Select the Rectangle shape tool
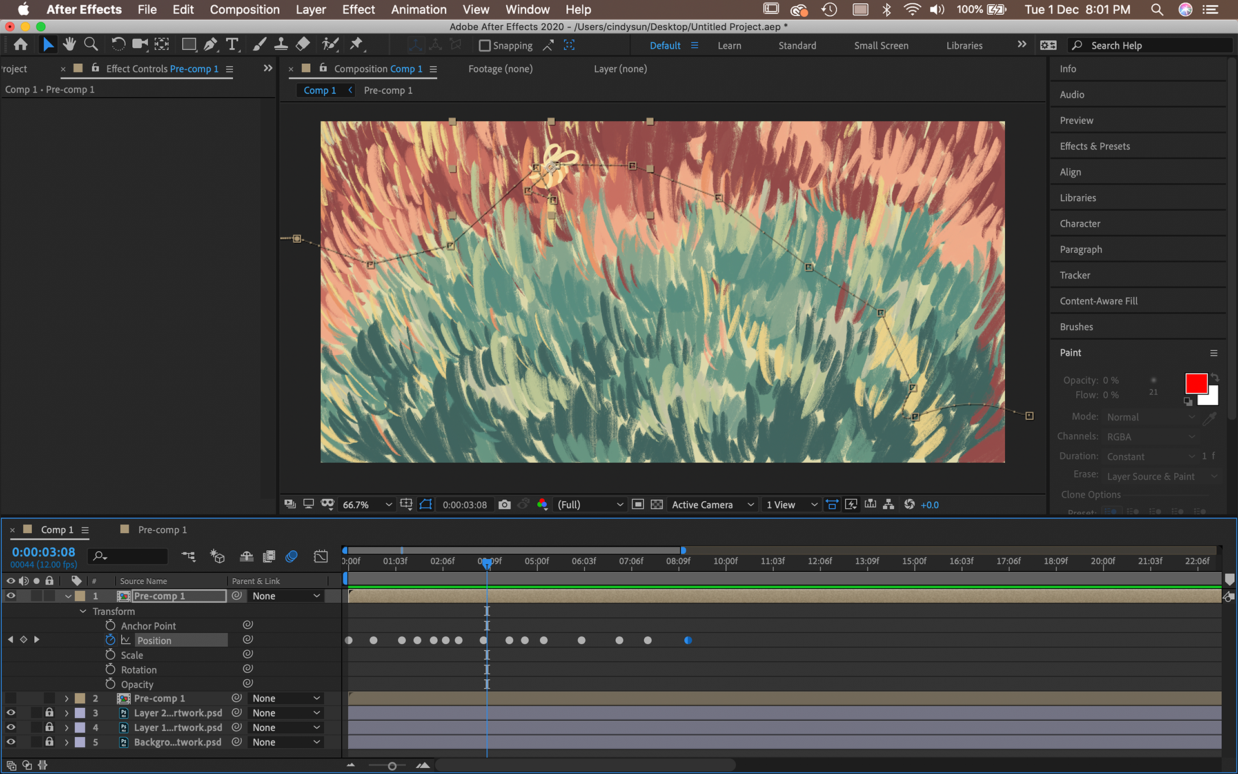The width and height of the screenshot is (1238, 774). pyautogui.click(x=189, y=45)
